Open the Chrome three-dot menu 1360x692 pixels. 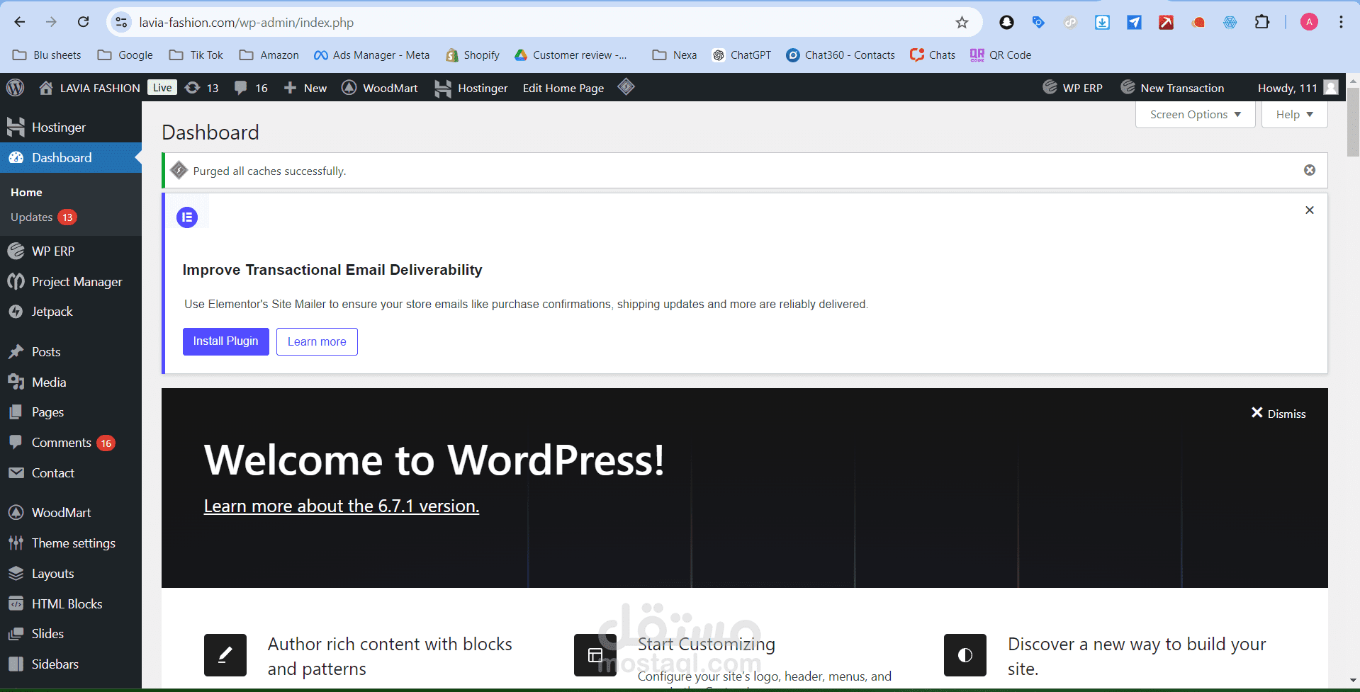pos(1341,22)
